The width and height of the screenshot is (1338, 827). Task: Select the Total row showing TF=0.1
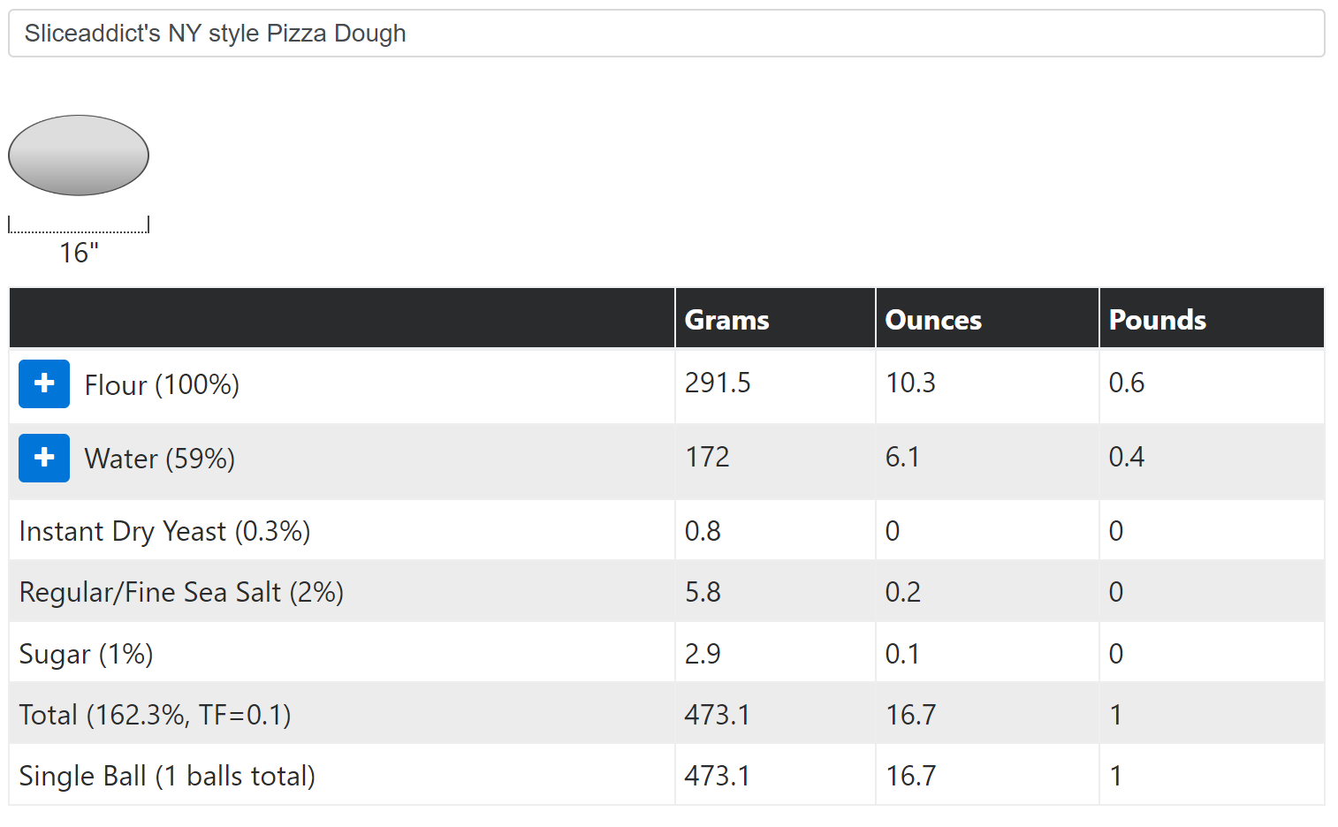pyautogui.click(x=155, y=714)
